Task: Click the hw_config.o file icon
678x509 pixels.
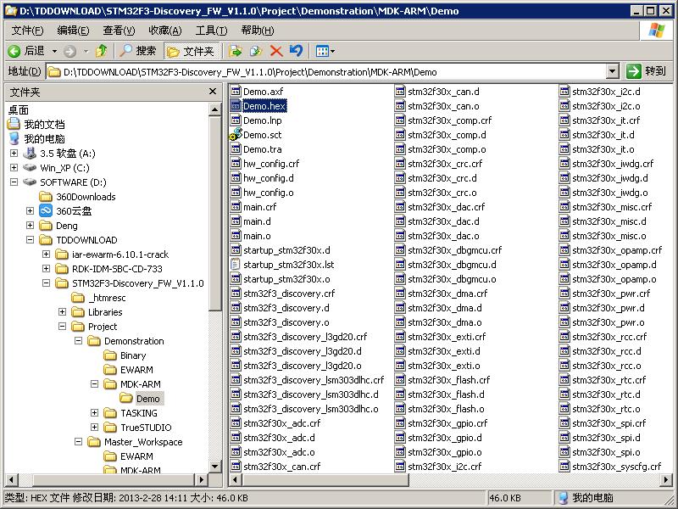Action: pyautogui.click(x=236, y=193)
